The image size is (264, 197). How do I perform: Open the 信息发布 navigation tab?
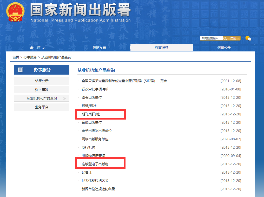point(99,48)
